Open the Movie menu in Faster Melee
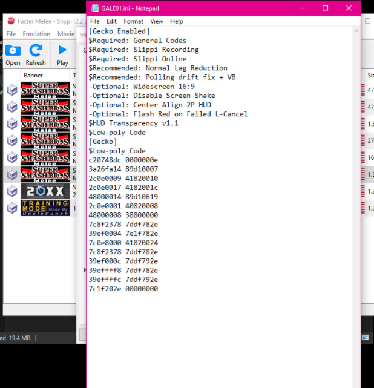The height and width of the screenshot is (388, 374). pyautogui.click(x=66, y=34)
